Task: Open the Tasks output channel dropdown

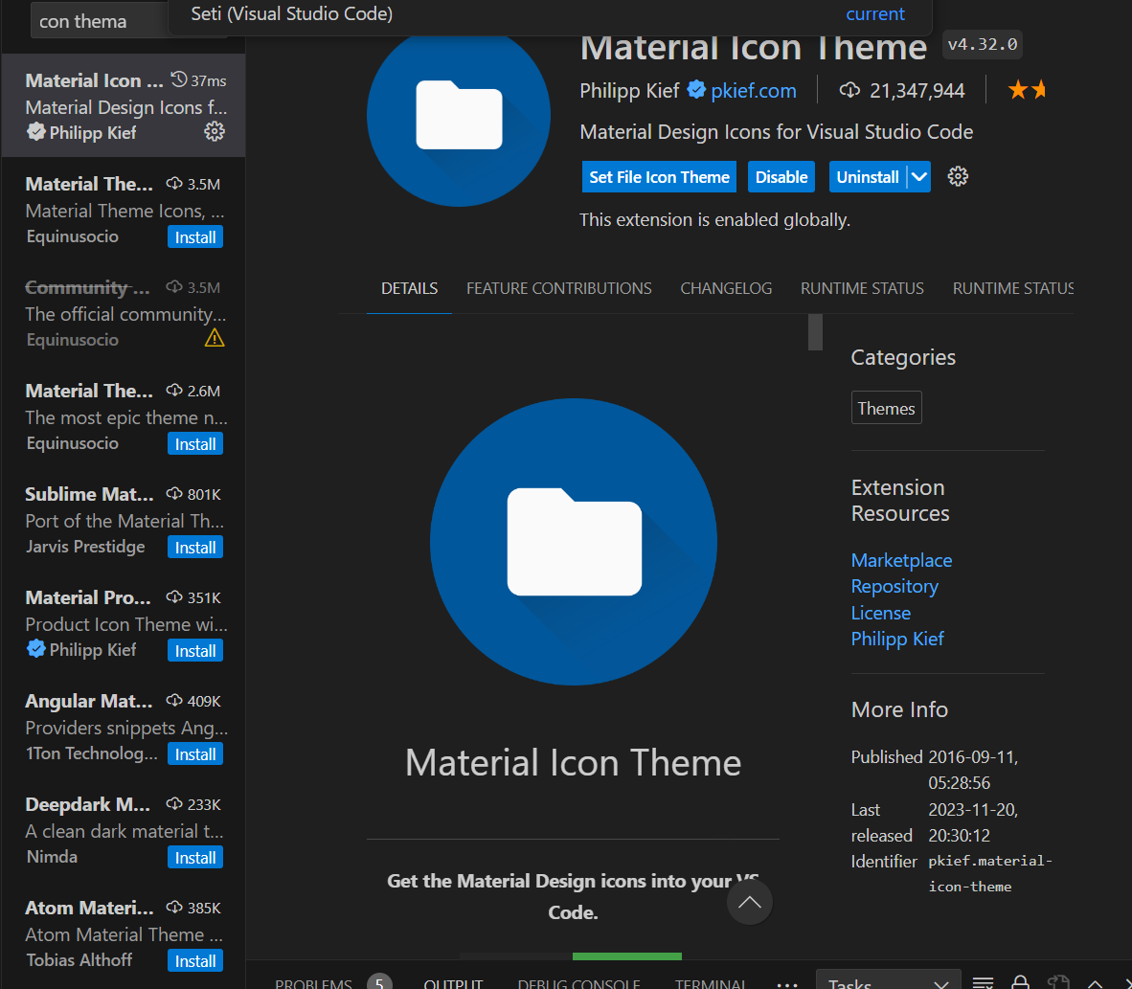Action: coord(888,981)
